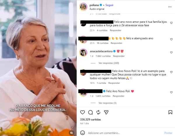Open emoji picker smiley icon
Screen dimensions: 175x136
(x=83, y=133)
